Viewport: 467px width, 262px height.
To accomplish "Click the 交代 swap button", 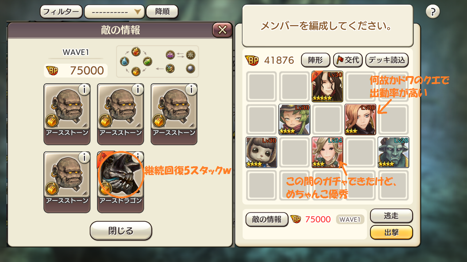I will (x=348, y=60).
